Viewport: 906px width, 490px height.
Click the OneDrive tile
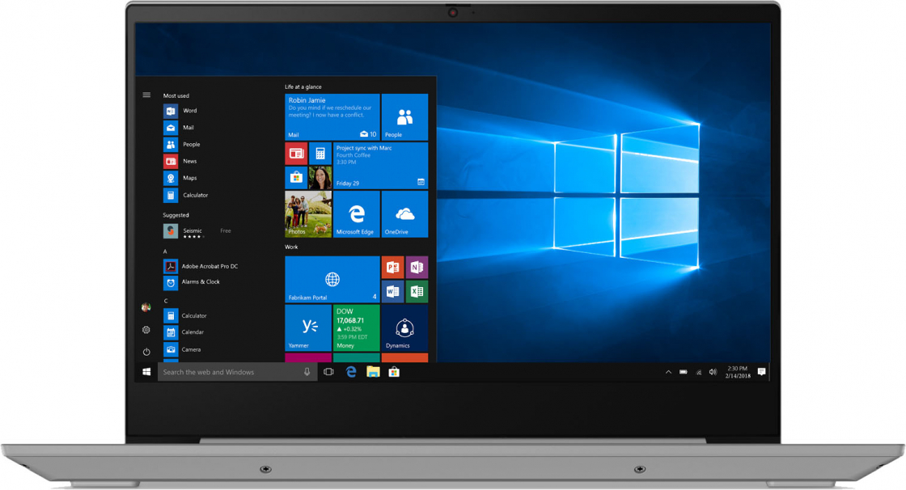click(x=404, y=215)
